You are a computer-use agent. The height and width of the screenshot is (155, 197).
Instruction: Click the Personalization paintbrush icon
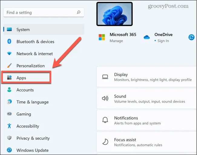(9, 66)
